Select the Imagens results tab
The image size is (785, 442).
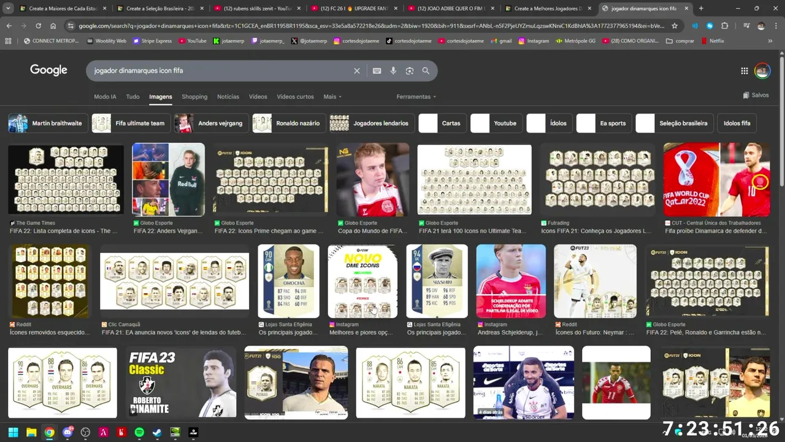click(x=161, y=96)
